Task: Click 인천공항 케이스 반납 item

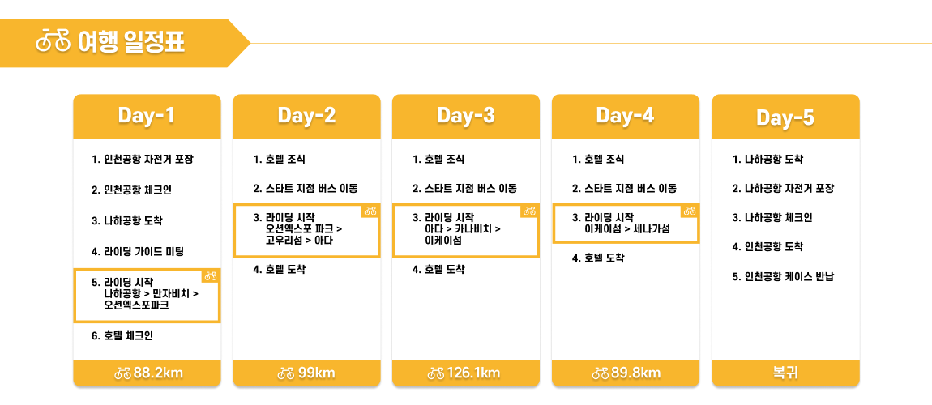Action: [x=783, y=277]
